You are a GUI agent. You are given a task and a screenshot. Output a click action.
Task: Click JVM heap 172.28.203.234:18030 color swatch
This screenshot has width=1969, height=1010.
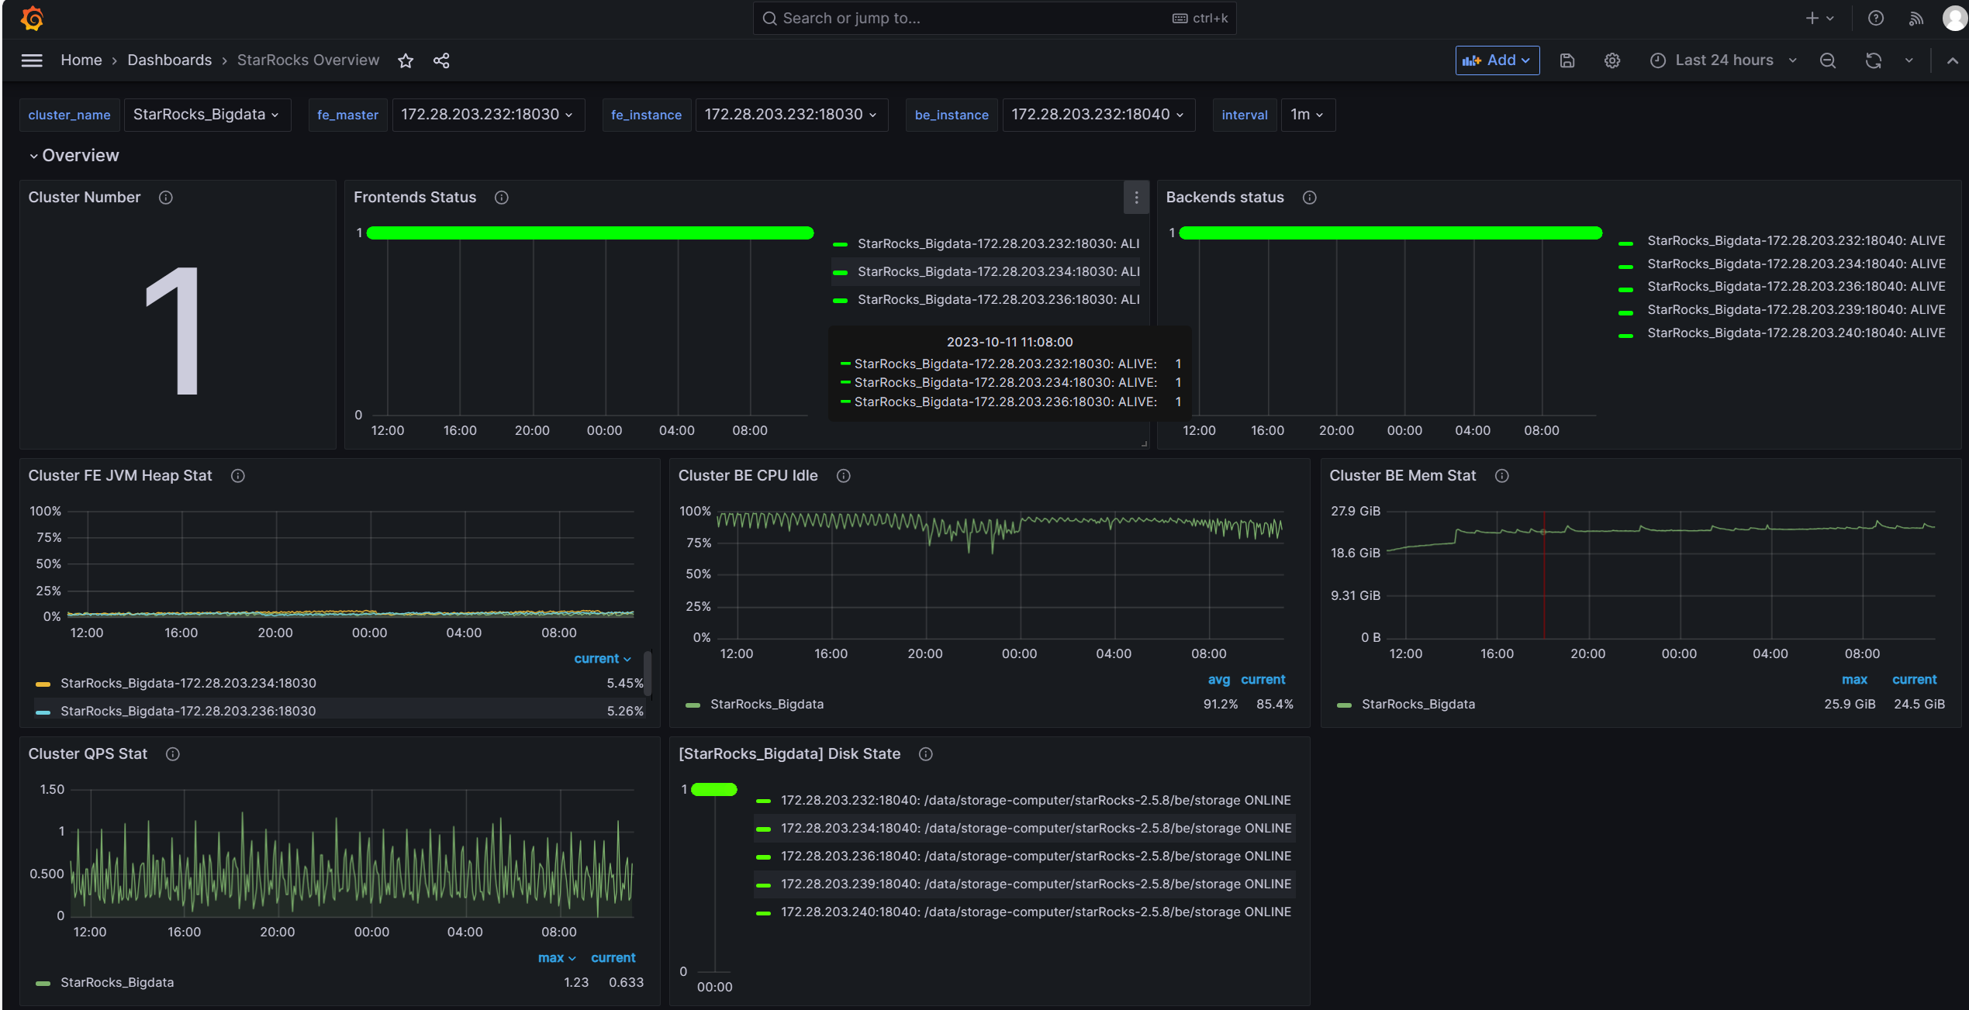coord(43,684)
